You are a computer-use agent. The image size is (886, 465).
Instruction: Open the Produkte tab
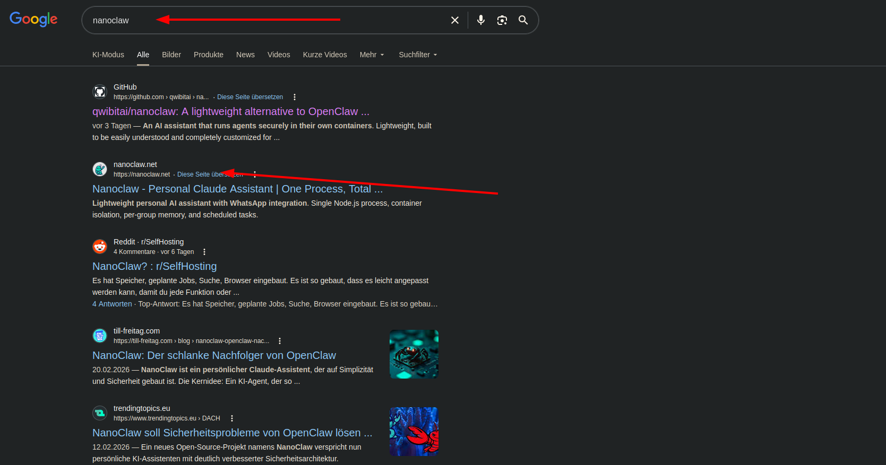click(209, 55)
